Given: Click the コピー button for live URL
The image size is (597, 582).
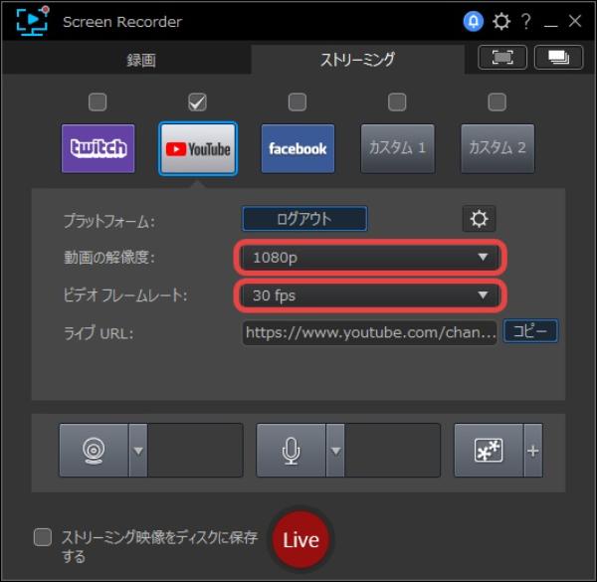Looking at the screenshot, I should pos(530,331).
